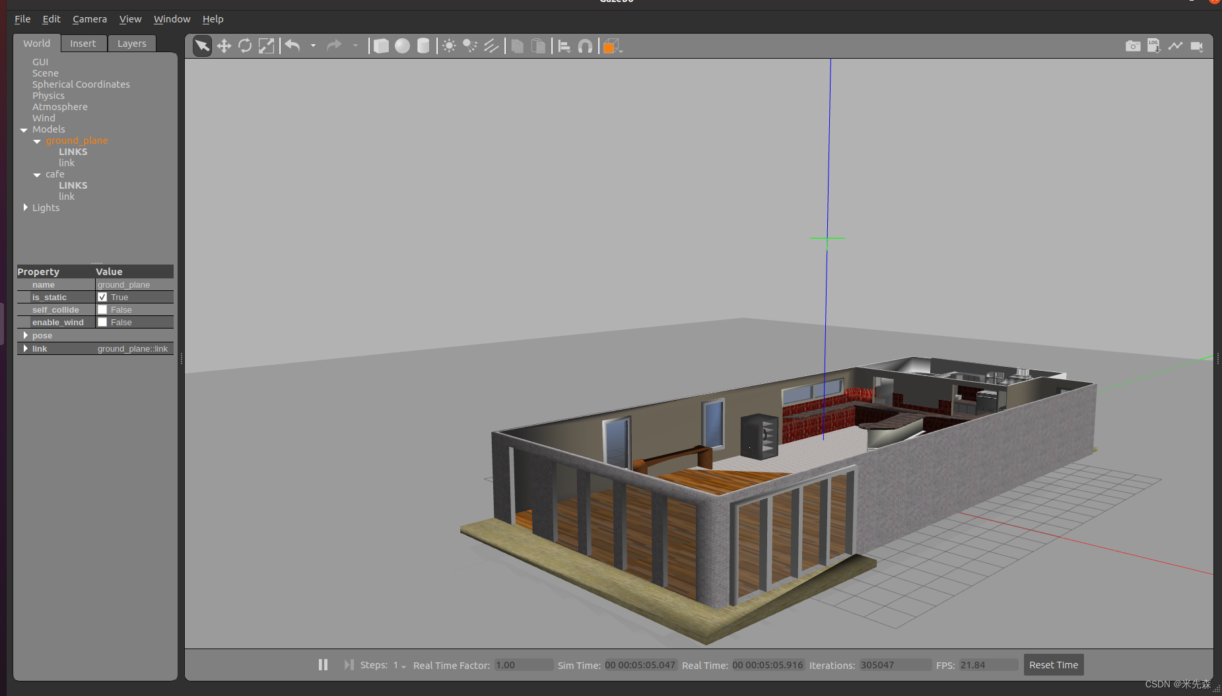Open the redo history dropdown arrow
Viewport: 1222px width, 696px height.
(x=355, y=46)
